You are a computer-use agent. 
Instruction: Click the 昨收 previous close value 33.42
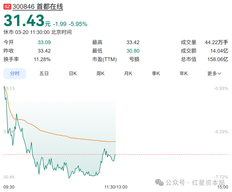click(44, 51)
